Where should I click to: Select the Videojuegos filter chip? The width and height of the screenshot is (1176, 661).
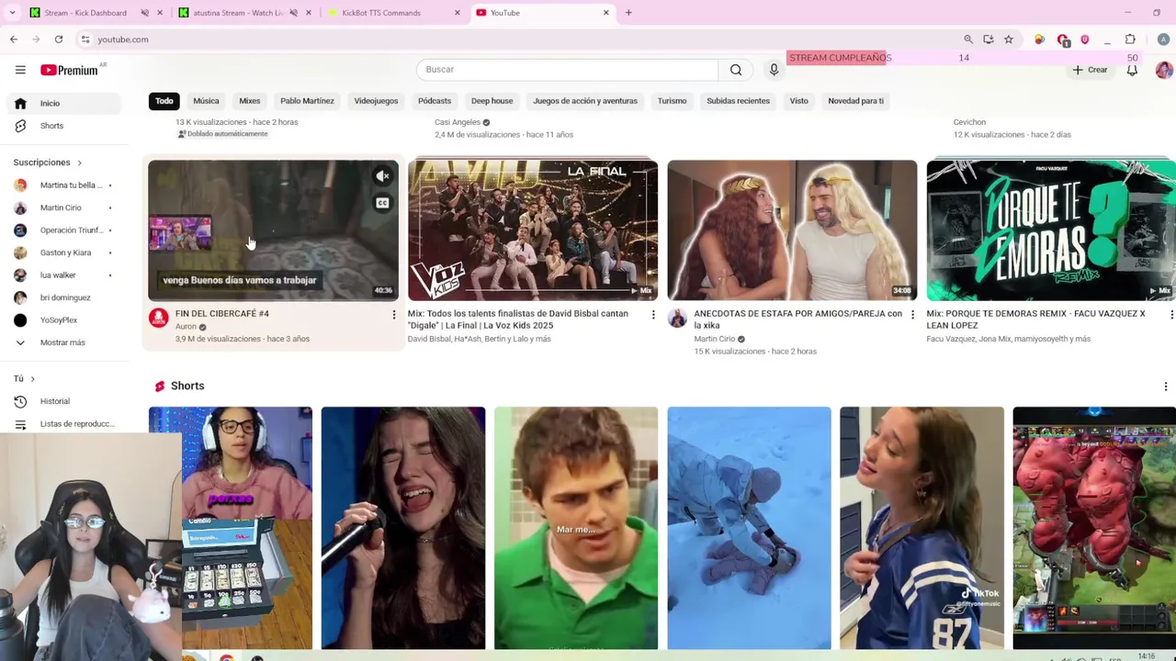tap(376, 101)
